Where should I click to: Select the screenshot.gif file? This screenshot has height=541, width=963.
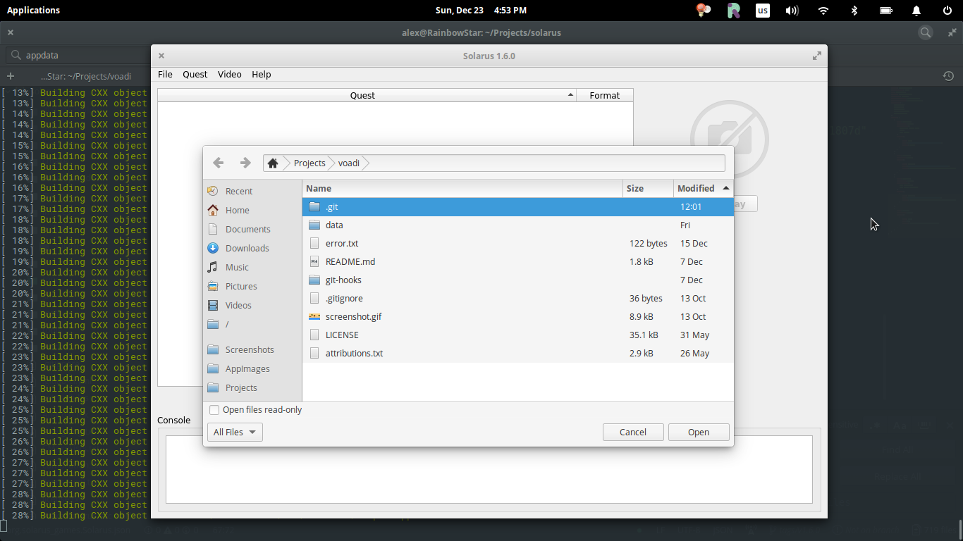click(518, 317)
